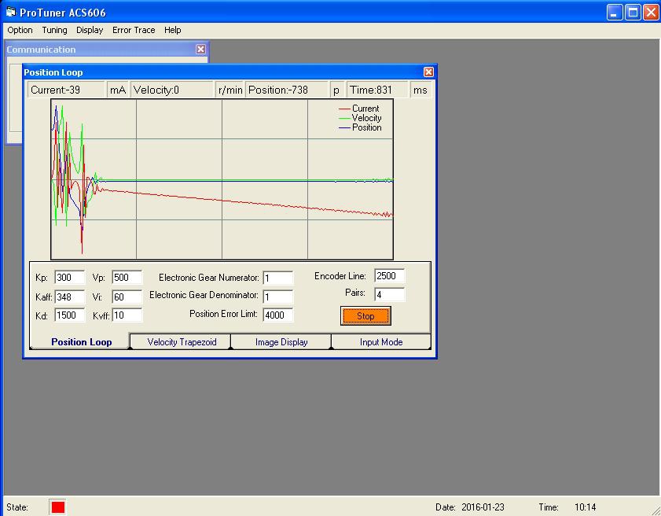Click the Kaff input field
Viewport: 661px width, 516px height.
point(69,297)
